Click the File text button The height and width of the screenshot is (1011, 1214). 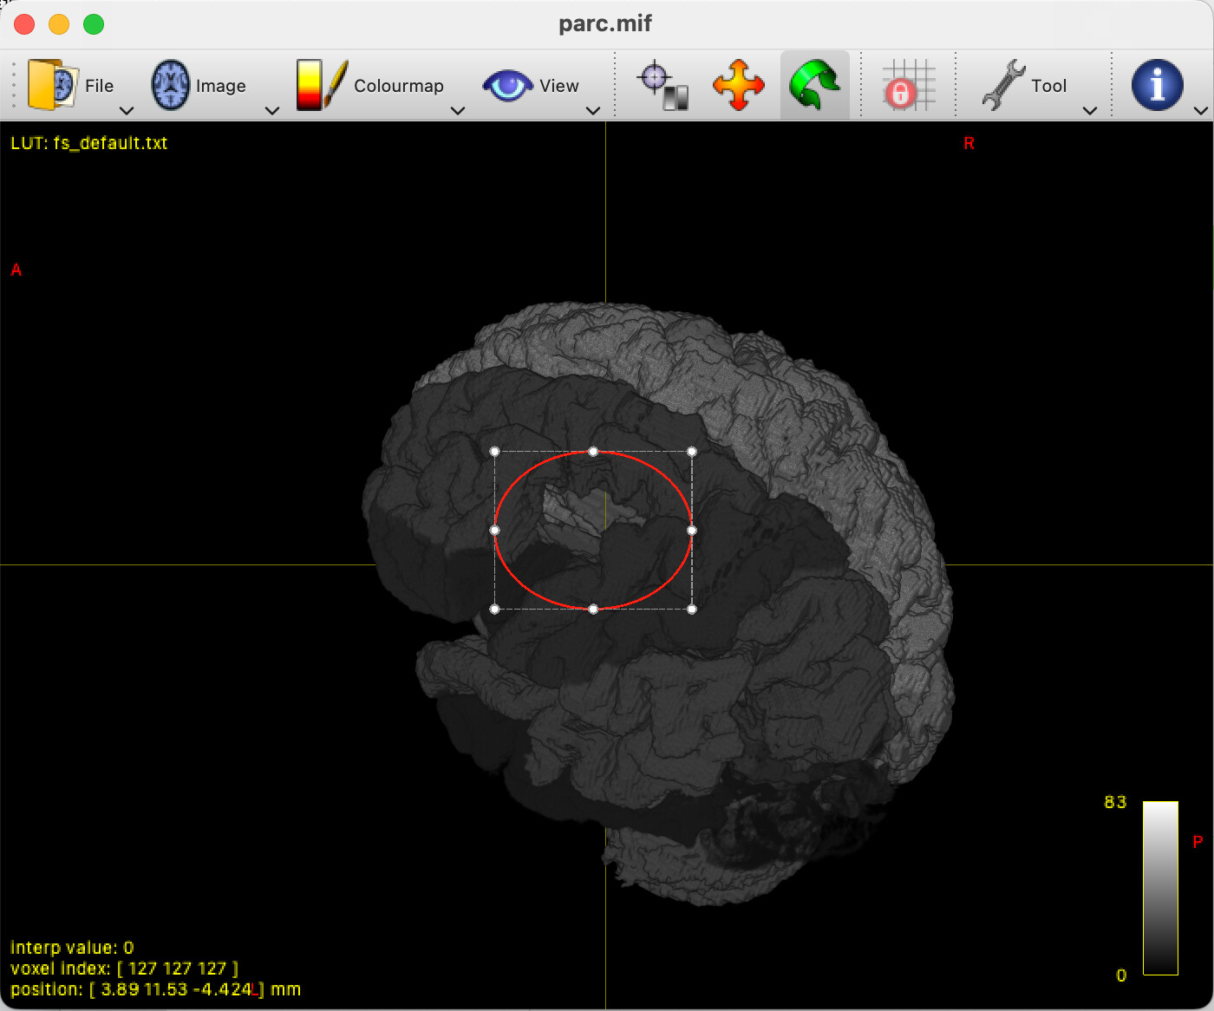coord(99,86)
